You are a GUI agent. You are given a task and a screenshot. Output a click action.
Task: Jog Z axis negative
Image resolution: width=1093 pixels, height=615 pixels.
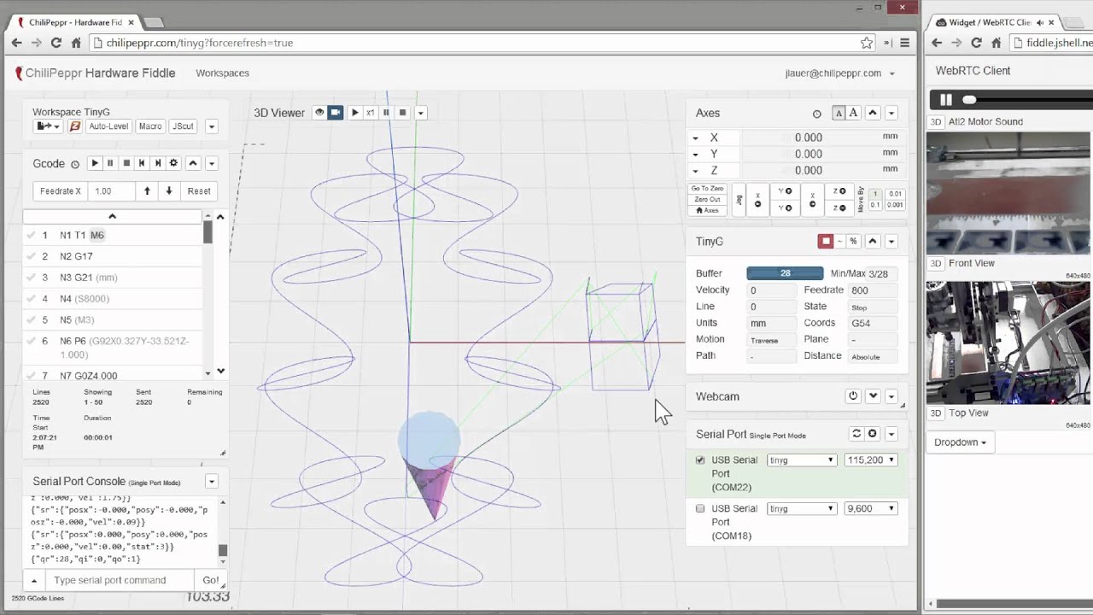pos(839,208)
